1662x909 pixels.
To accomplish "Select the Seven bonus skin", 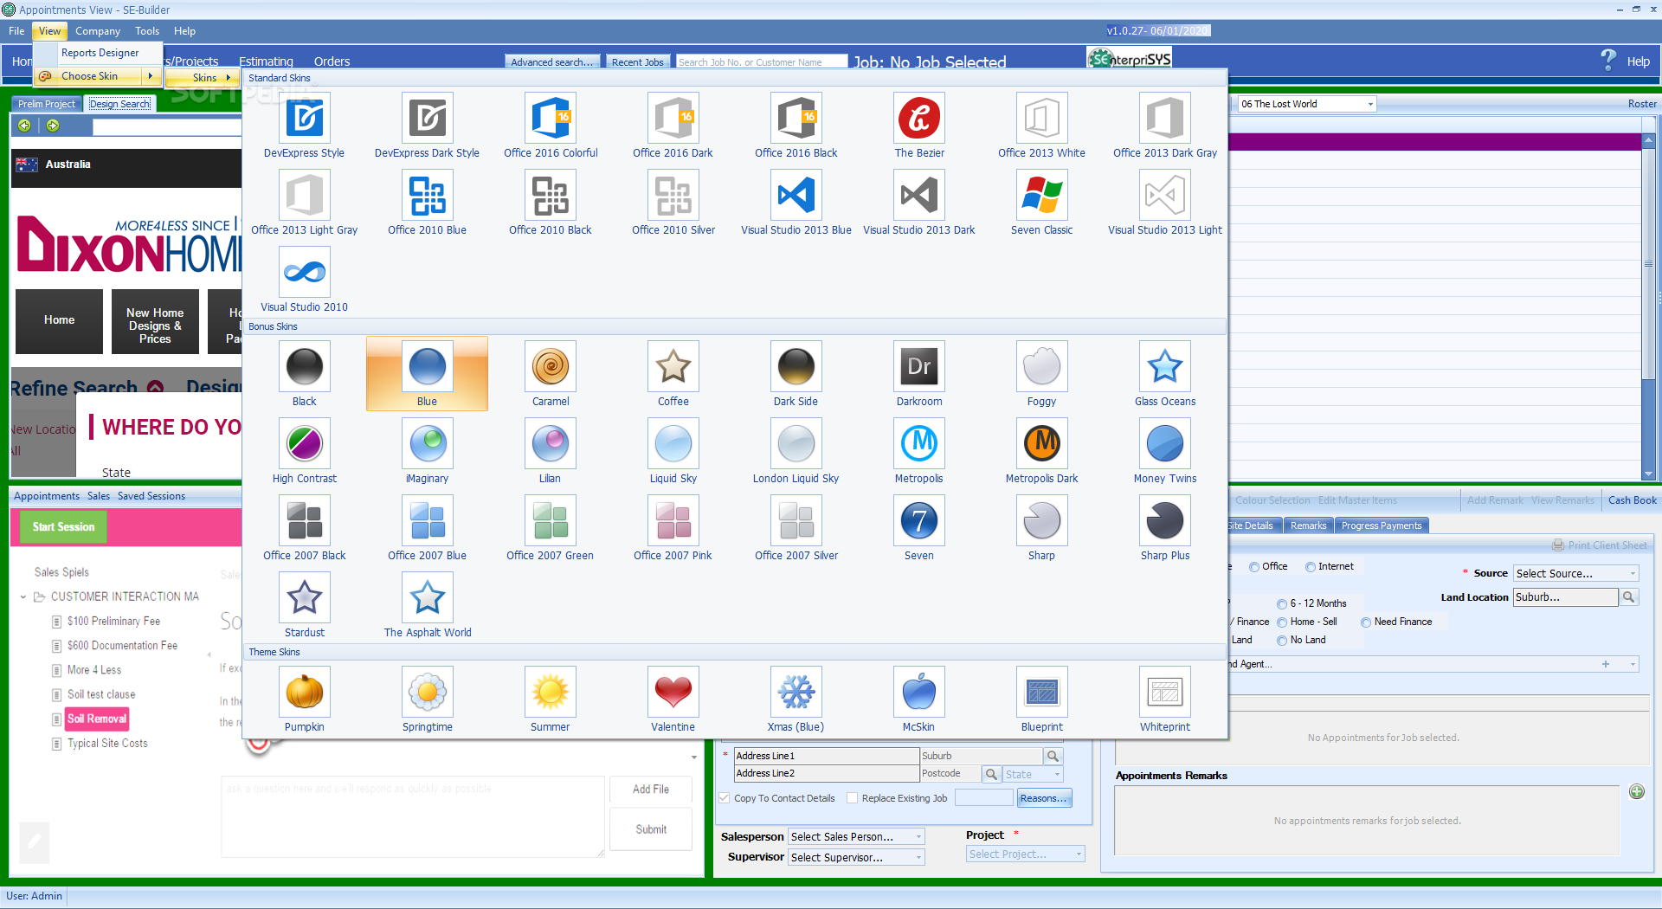I will (919, 521).
